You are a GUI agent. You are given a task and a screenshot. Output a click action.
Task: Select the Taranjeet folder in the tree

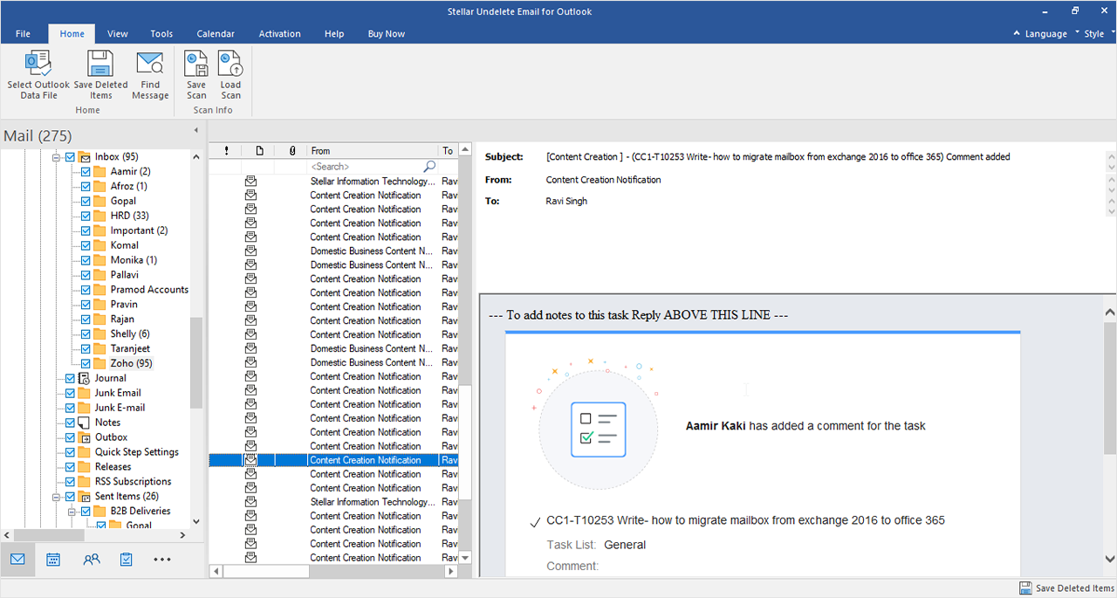130,348
